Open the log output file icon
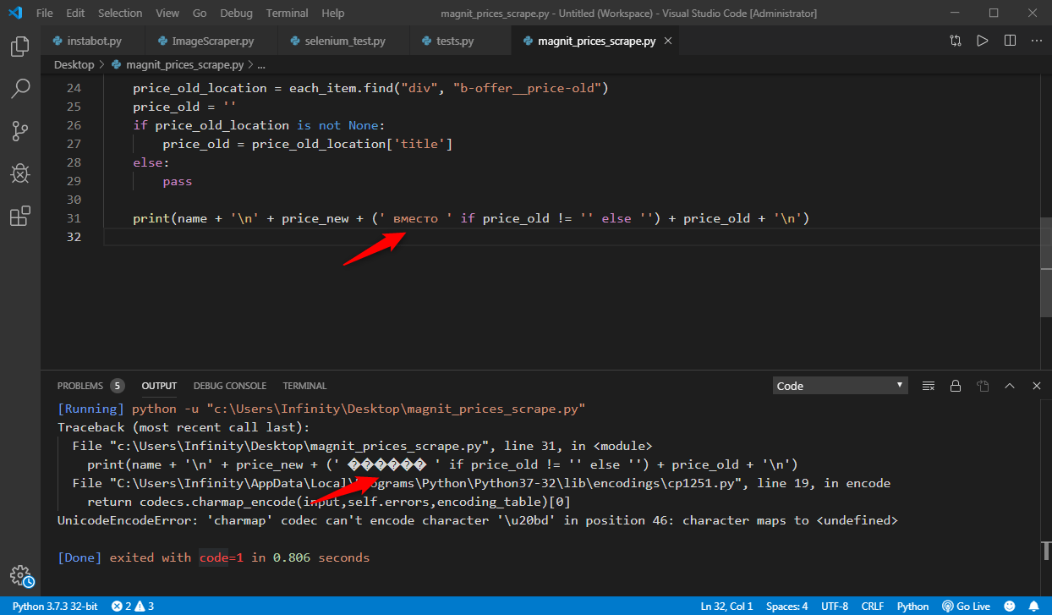The width and height of the screenshot is (1052, 615). [983, 386]
